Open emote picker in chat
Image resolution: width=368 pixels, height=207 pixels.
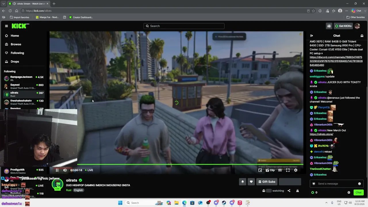coord(359,184)
